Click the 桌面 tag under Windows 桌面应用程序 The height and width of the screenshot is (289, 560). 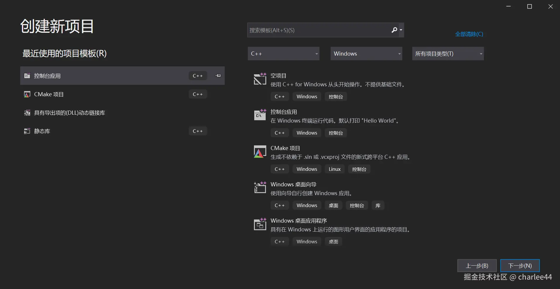(333, 241)
